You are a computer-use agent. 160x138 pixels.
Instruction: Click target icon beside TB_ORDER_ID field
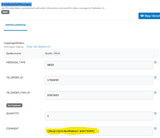pos(155,78)
